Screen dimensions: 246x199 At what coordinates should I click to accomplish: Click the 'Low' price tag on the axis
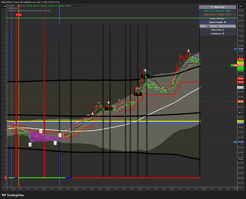point(235,49)
